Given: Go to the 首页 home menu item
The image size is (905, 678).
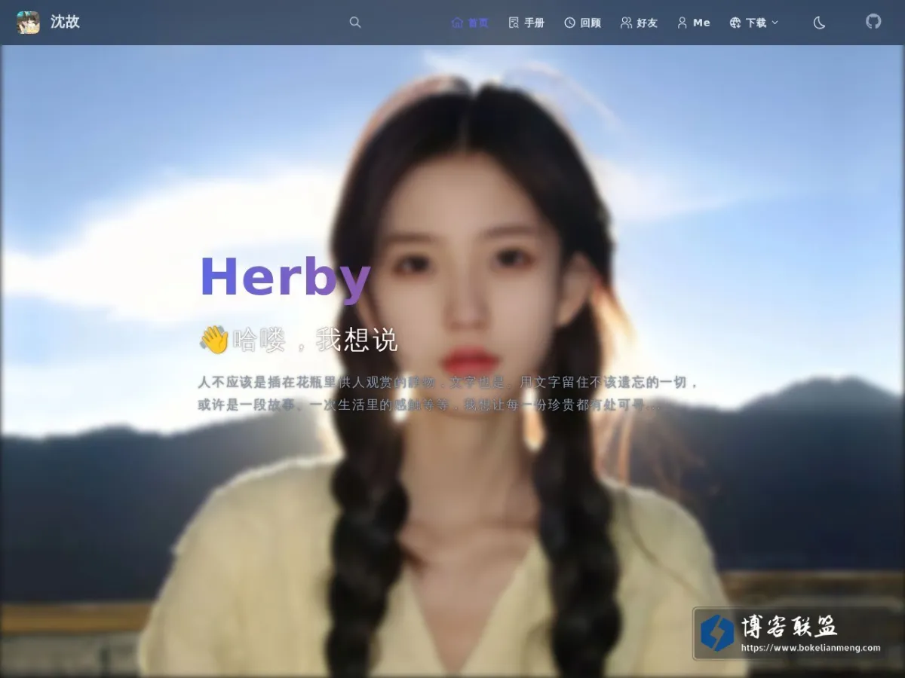Looking at the screenshot, I should tap(470, 23).
